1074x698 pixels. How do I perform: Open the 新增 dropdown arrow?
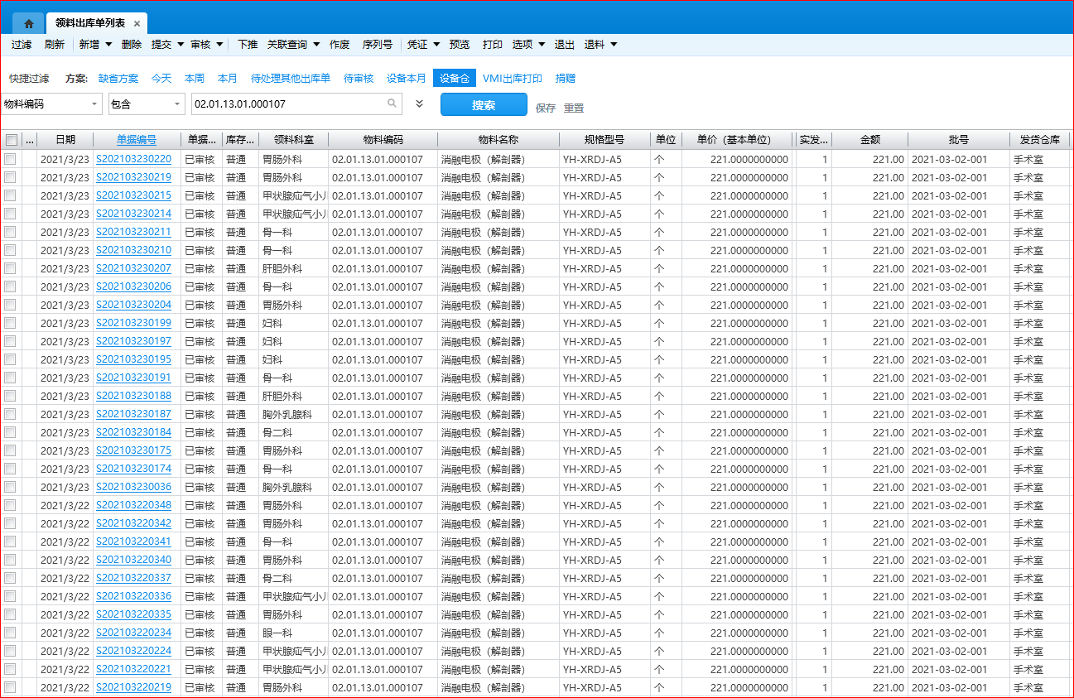coord(108,45)
